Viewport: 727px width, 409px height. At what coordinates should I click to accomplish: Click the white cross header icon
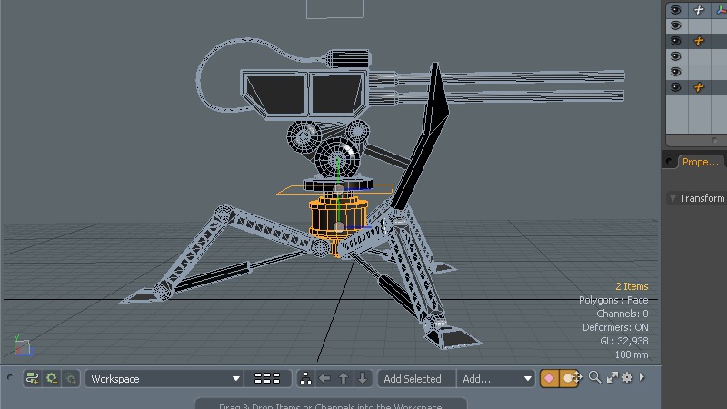[699, 10]
